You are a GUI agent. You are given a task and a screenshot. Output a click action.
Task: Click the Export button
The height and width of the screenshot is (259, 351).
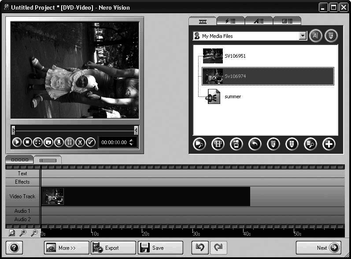pyautogui.click(x=113, y=248)
